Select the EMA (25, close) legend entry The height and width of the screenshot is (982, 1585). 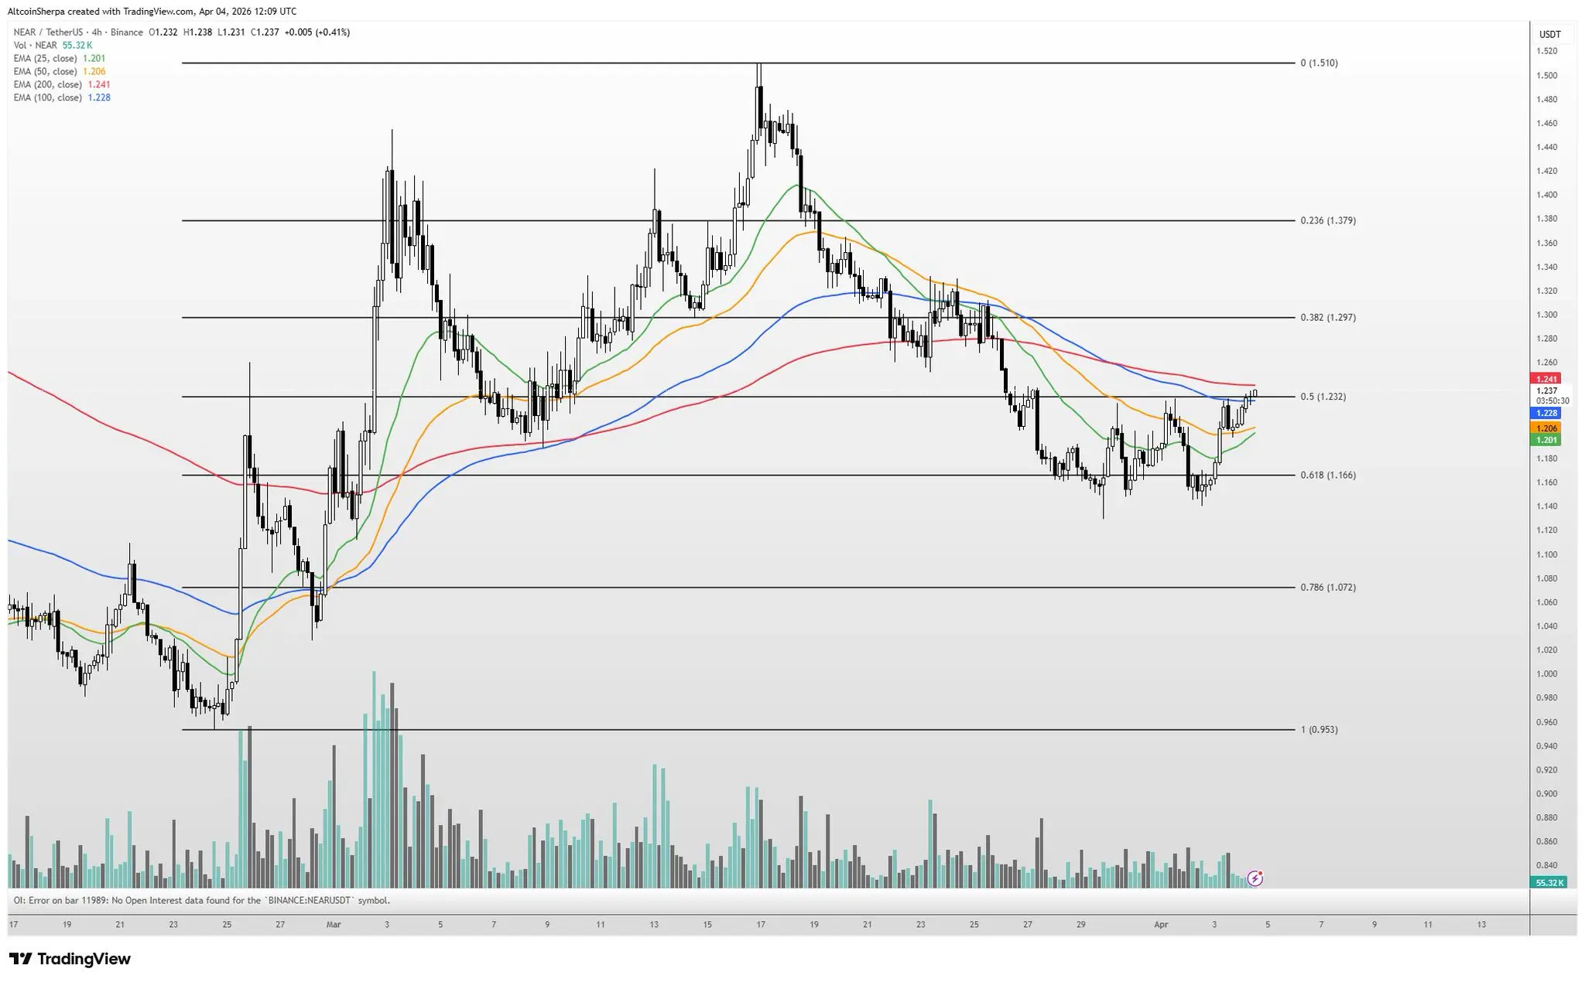pos(46,59)
